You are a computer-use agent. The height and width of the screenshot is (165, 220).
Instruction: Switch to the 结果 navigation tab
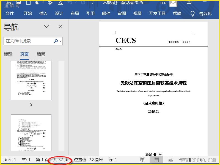pos(41,54)
